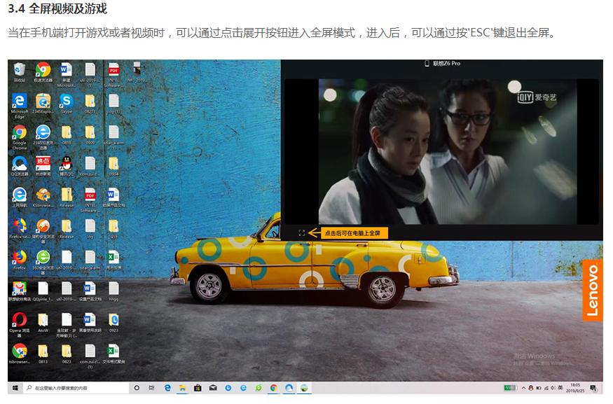613x404 pixels.
Task: Open the volume slider from the taskbar speaker
Action: tap(552, 388)
